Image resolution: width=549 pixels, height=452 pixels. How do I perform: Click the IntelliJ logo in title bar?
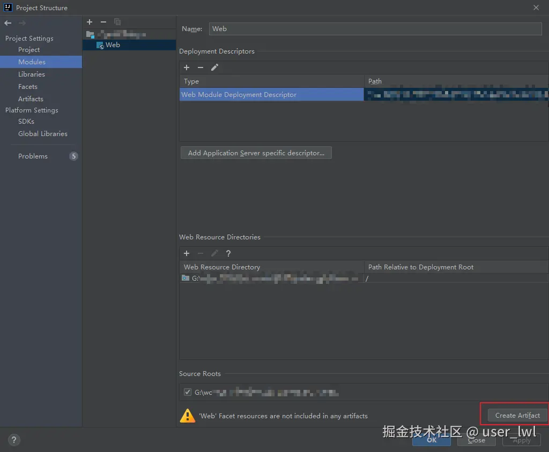click(x=8, y=7)
